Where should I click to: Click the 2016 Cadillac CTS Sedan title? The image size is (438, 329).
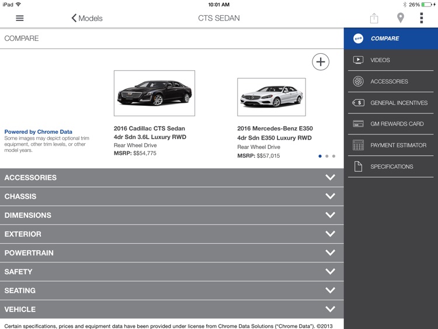point(149,129)
